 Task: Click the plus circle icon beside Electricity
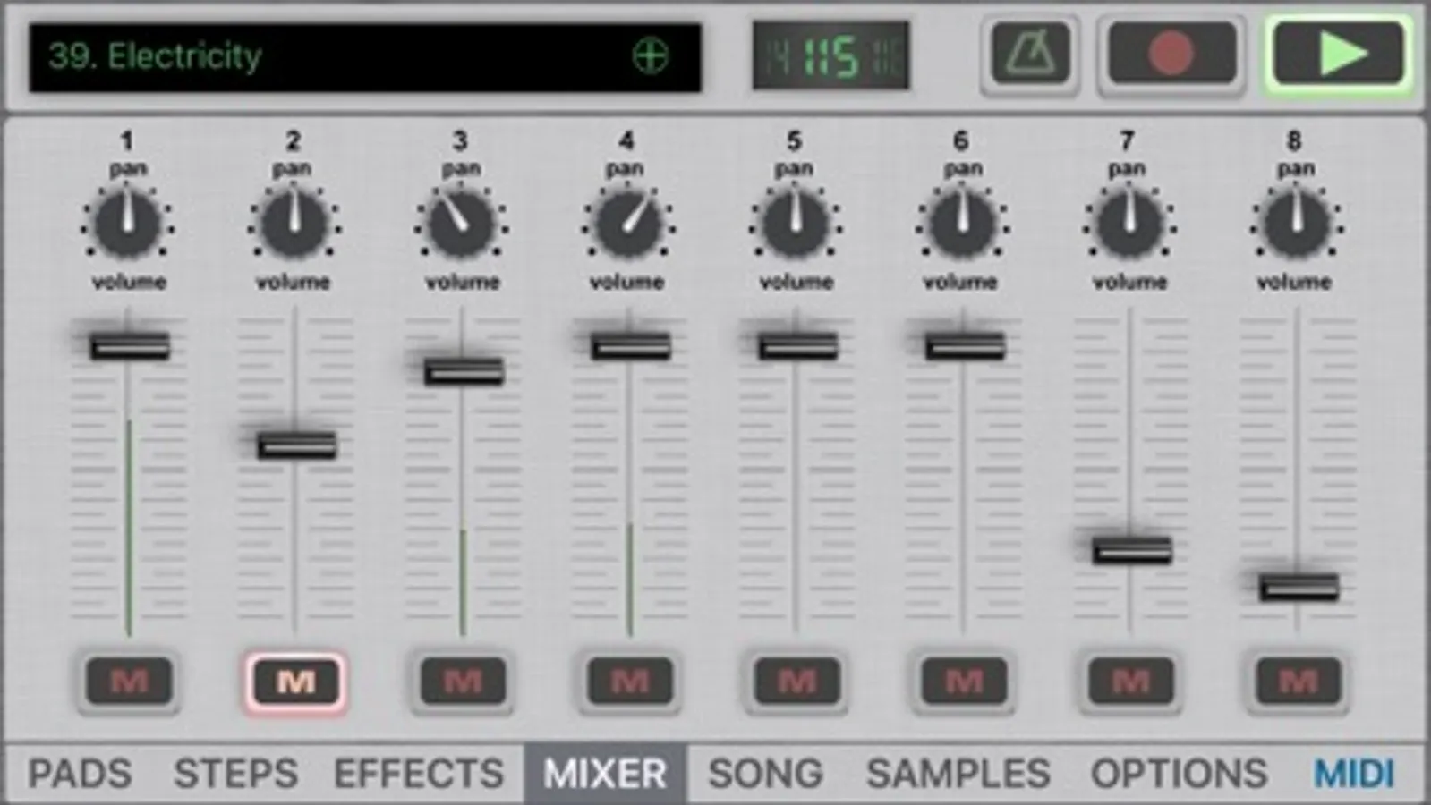point(650,56)
